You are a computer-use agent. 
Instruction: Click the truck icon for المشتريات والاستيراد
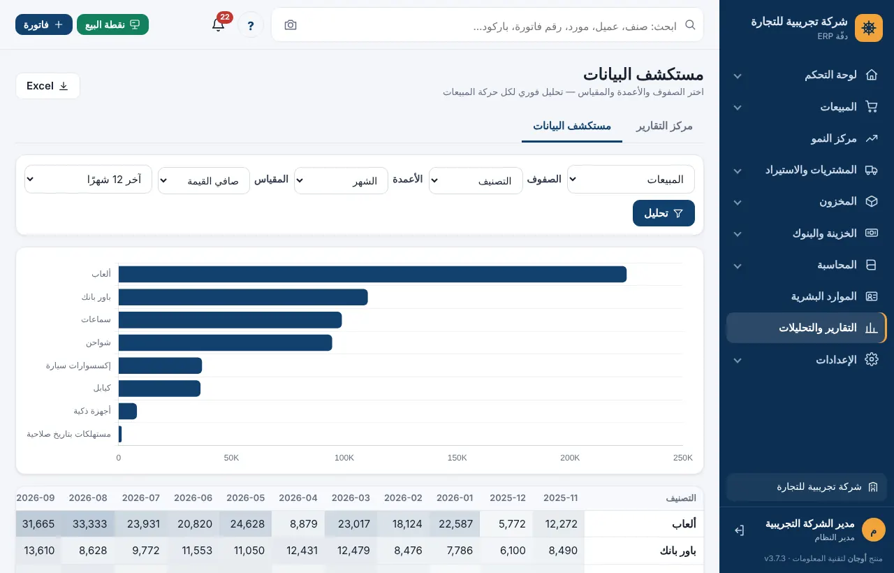(x=871, y=170)
